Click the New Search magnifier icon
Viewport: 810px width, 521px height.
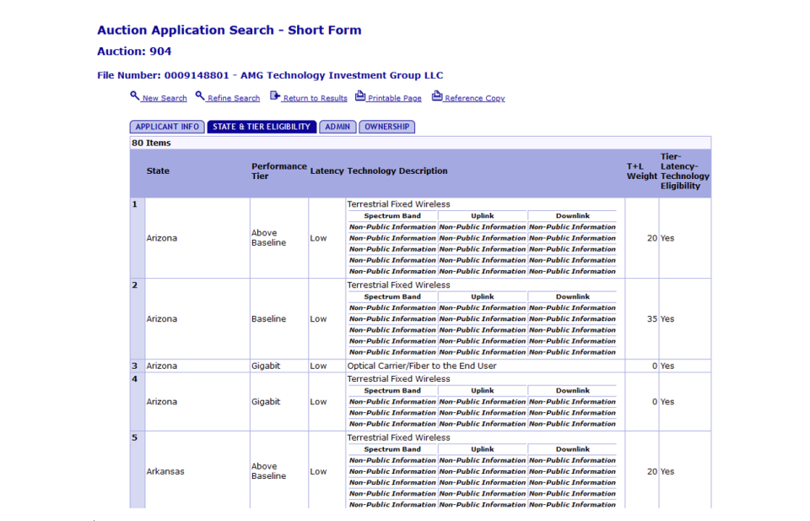coord(134,96)
